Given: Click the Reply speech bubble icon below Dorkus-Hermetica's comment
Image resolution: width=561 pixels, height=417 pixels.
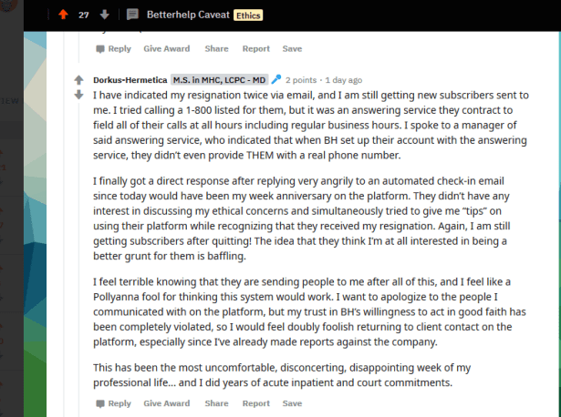Looking at the screenshot, I should pos(100,403).
